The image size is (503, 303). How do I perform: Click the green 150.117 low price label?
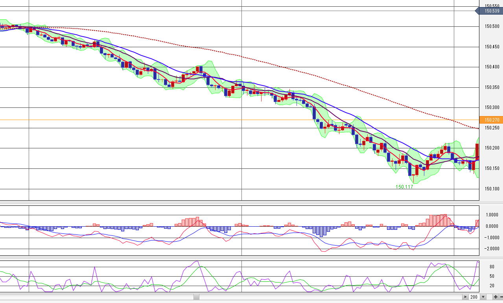[x=404, y=187]
